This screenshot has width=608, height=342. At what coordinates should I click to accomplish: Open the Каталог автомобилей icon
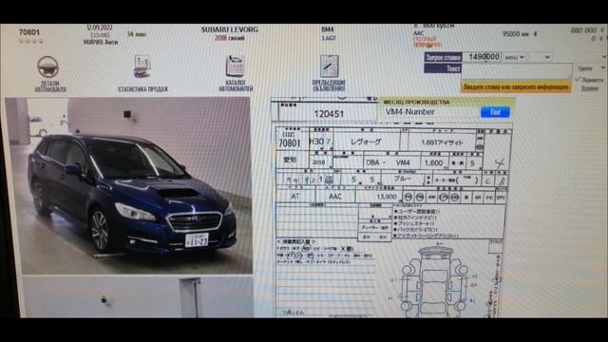[235, 66]
